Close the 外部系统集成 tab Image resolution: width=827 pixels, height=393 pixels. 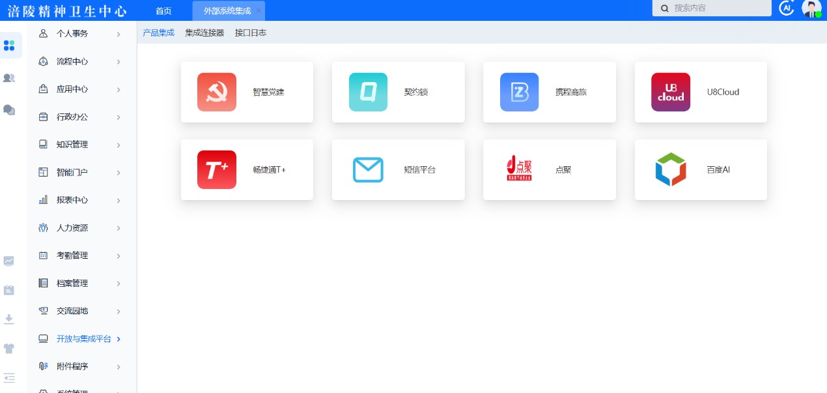(259, 11)
